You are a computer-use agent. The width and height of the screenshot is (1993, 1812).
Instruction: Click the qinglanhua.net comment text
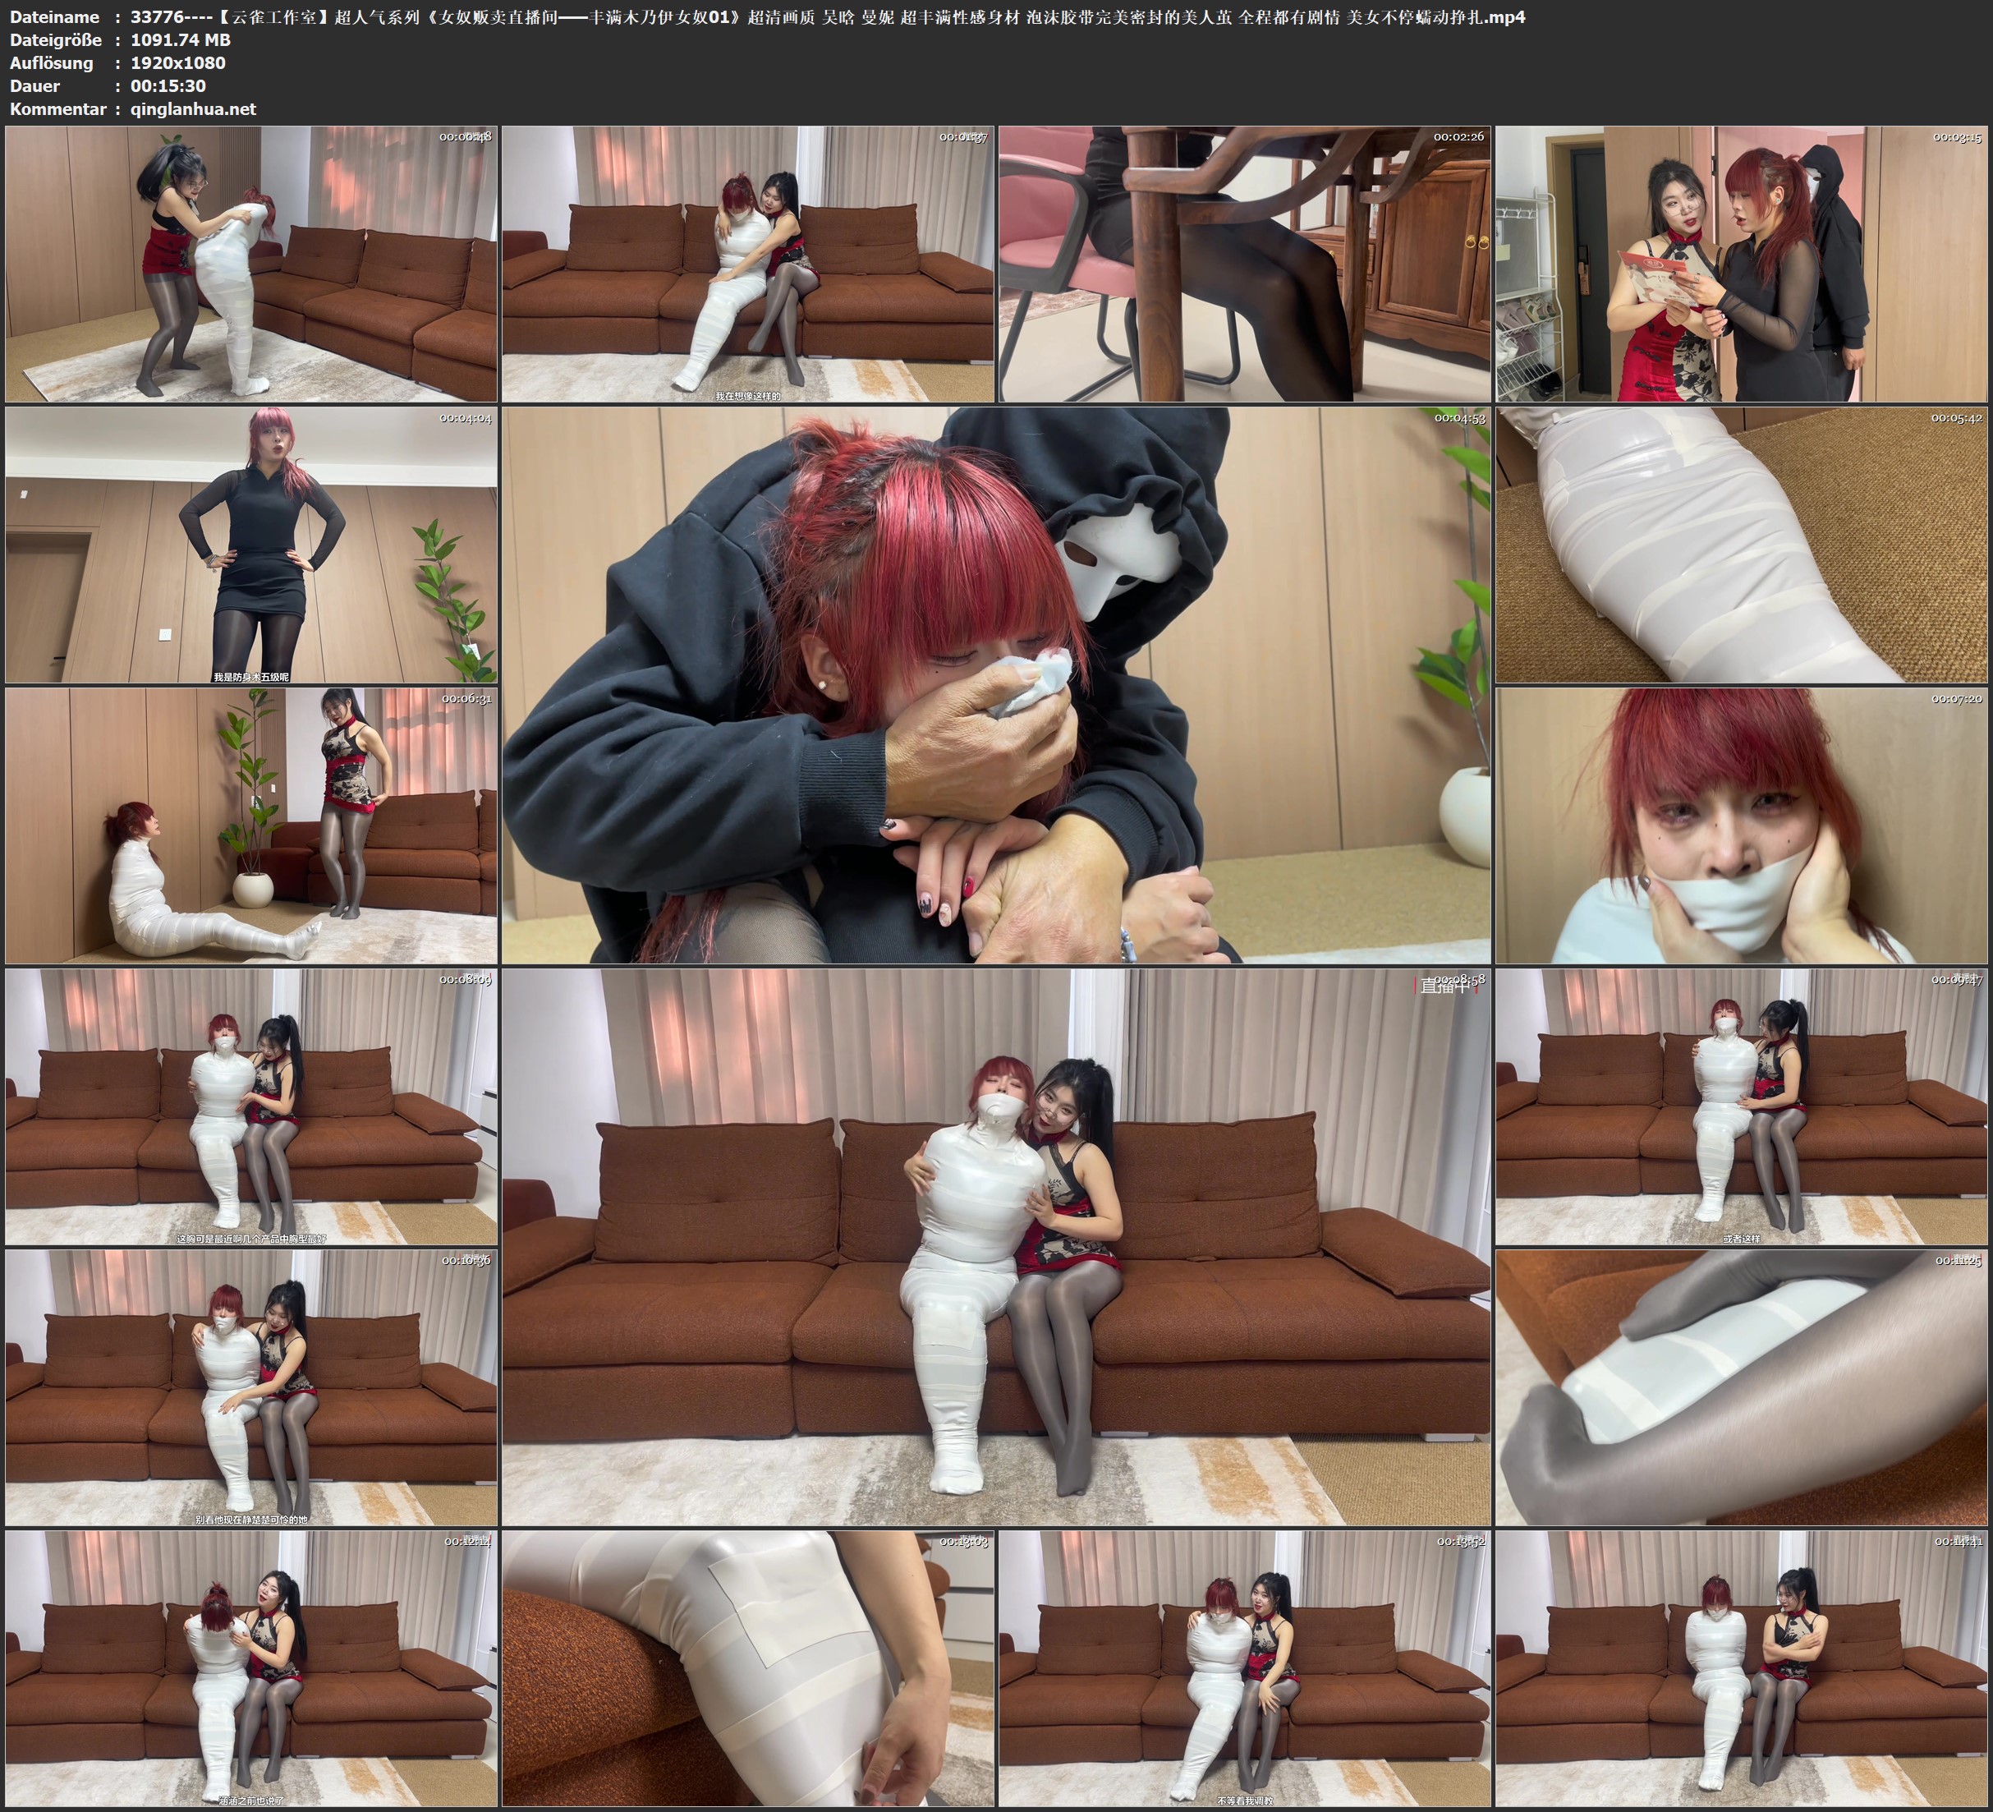(193, 110)
